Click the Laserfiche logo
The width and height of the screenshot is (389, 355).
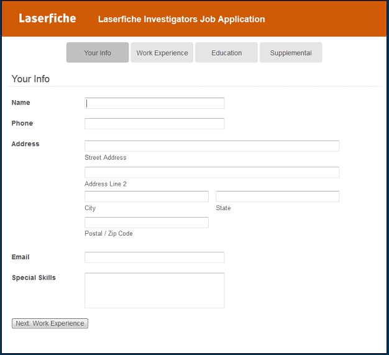coord(47,19)
